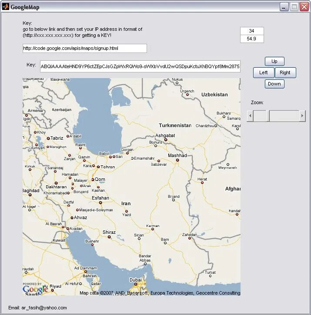Click the Rasht city marker
This screenshot has width=311, height=315.
point(80,148)
